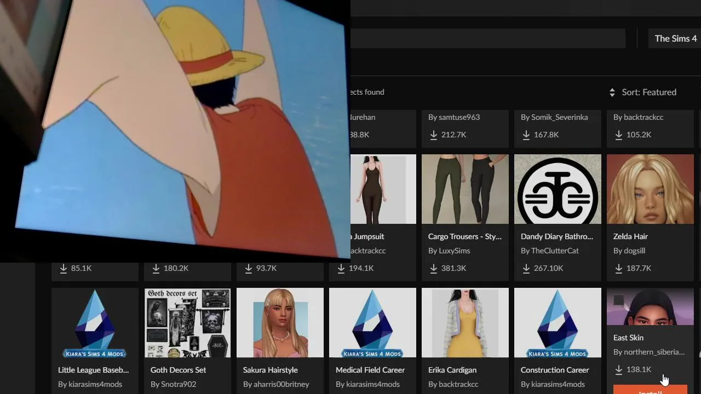Open the Goth Decors Set title
This screenshot has width=701, height=394.
[x=178, y=370]
